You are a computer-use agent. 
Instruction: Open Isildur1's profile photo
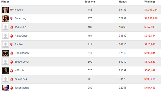5,10
